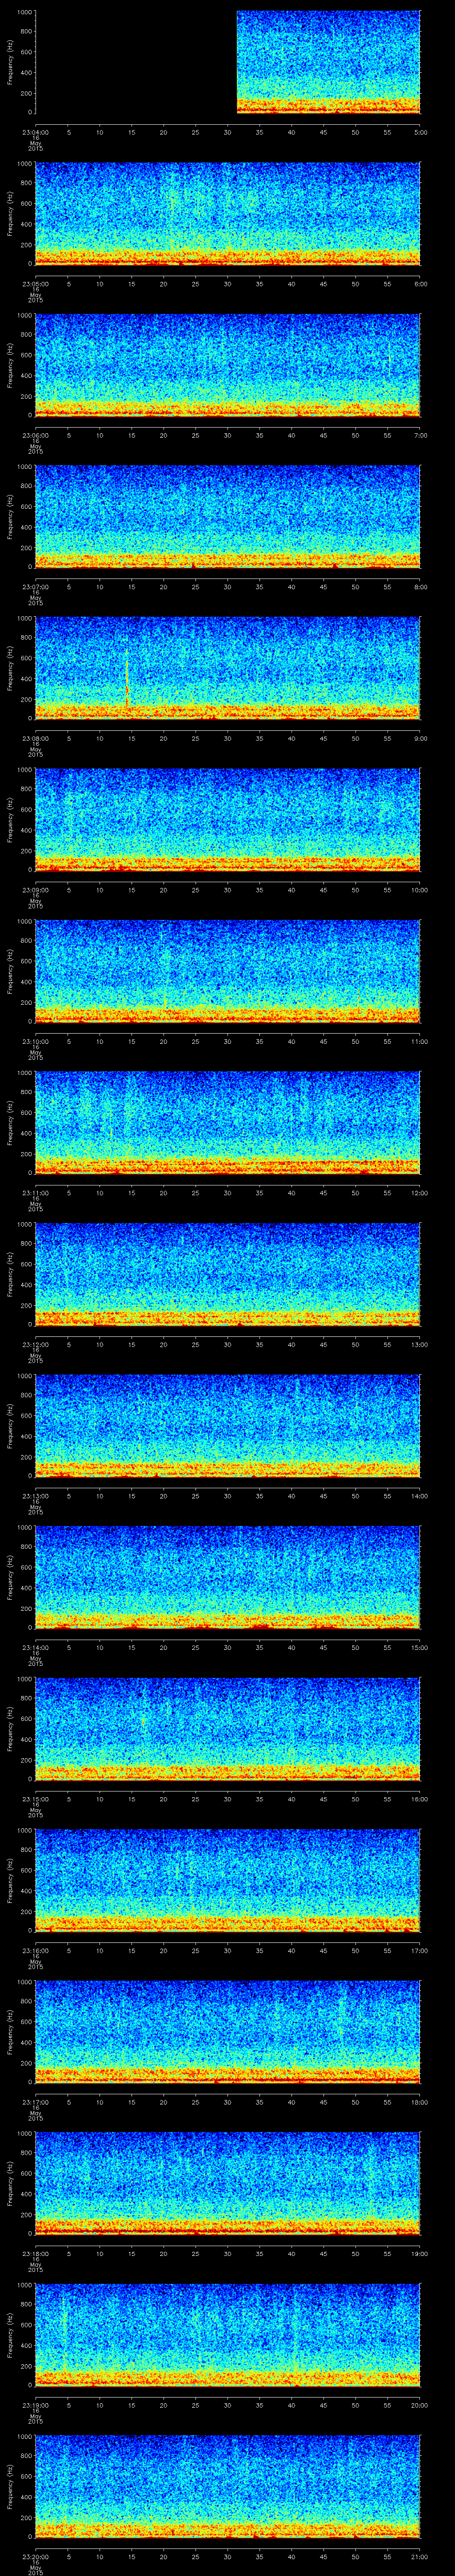This screenshot has width=455, height=2576.
Task: Select the spectrogram panel starting at 23:13:00
Action: tap(227, 1426)
